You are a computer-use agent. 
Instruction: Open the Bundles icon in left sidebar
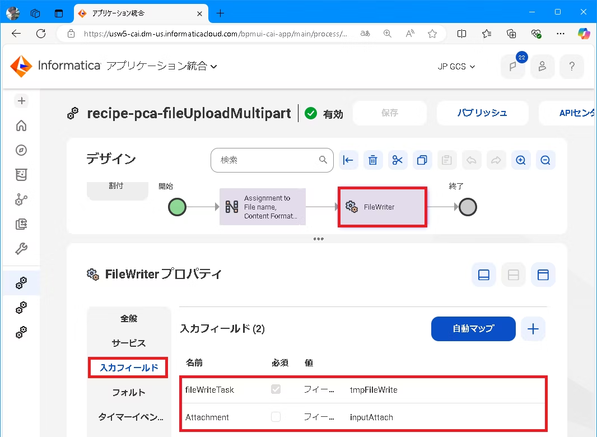coord(21,175)
